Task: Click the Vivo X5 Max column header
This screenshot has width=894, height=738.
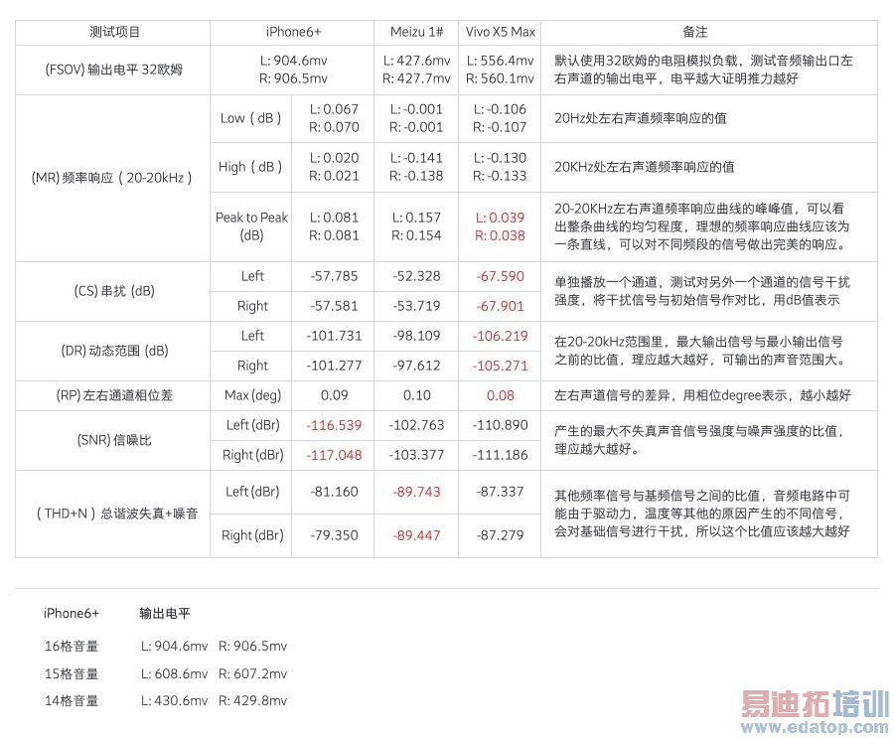Action: [500, 32]
